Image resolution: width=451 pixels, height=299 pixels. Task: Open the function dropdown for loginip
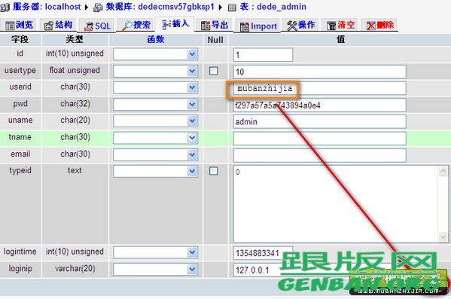coord(156,270)
